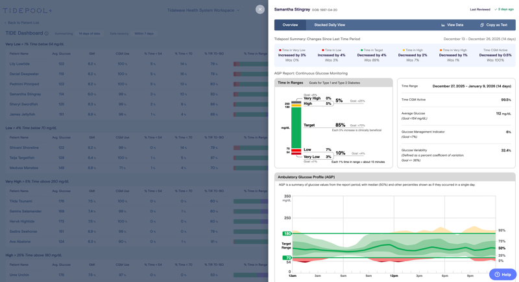Click the Time CGM Active summary card

click(x=495, y=55)
